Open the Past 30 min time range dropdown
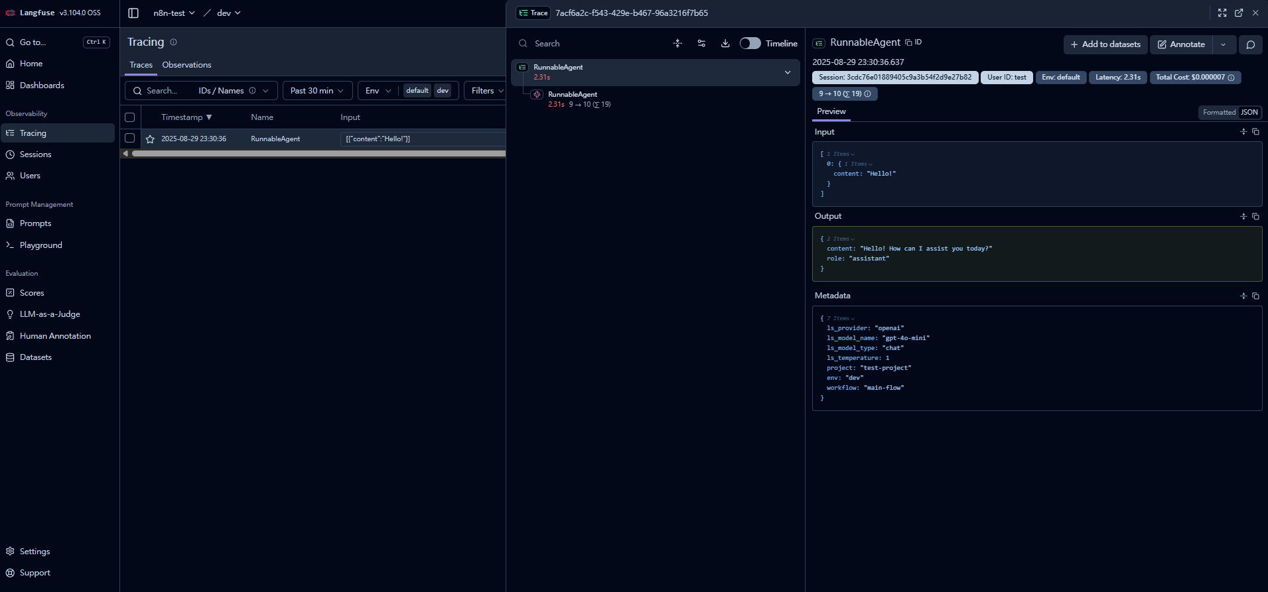 click(x=317, y=91)
